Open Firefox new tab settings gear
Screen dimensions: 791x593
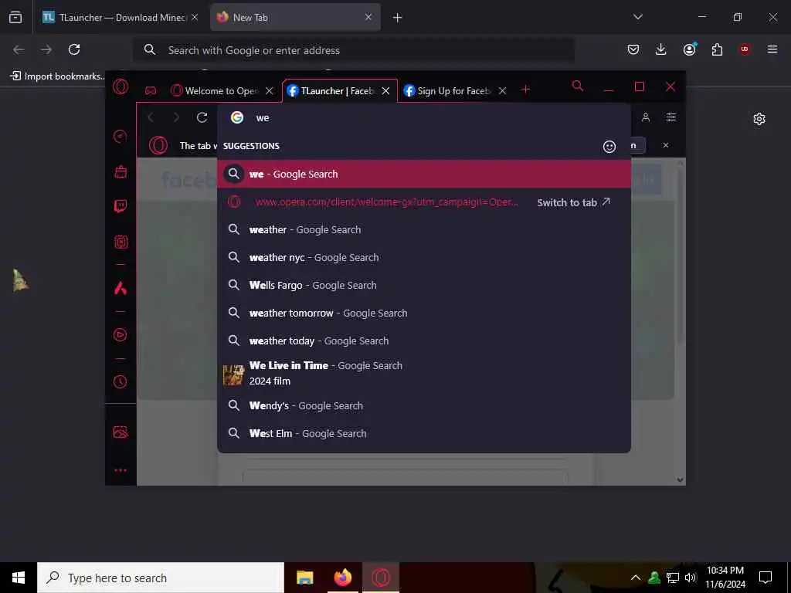(x=759, y=119)
